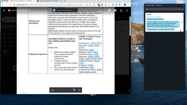This screenshot has width=187, height=105.
Task: Open the T1053 Persistence link
Action: (x=91, y=50)
